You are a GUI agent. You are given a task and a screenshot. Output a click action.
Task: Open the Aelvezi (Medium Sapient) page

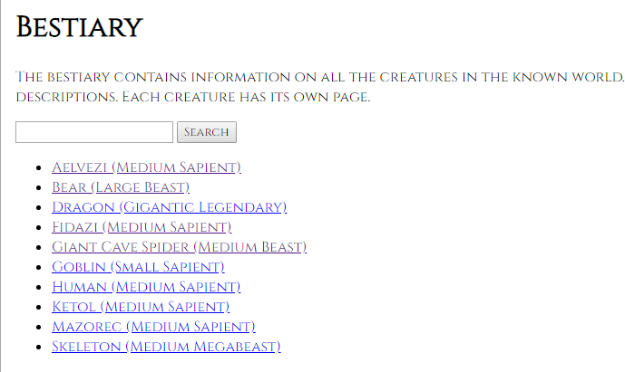(146, 167)
